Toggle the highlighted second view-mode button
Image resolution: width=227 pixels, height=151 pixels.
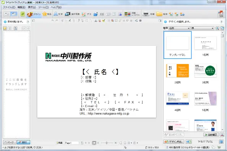pyautogui.click(x=14, y=14)
